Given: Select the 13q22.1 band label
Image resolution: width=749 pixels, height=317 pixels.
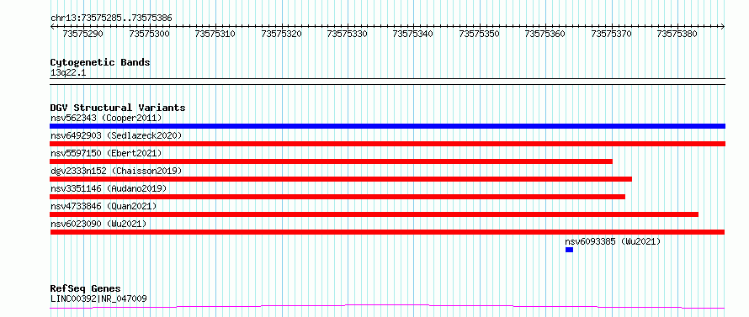Looking at the screenshot, I should [68, 72].
